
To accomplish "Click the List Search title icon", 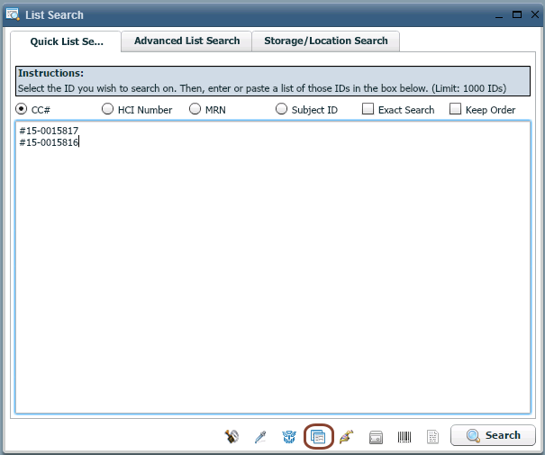I will [x=13, y=14].
